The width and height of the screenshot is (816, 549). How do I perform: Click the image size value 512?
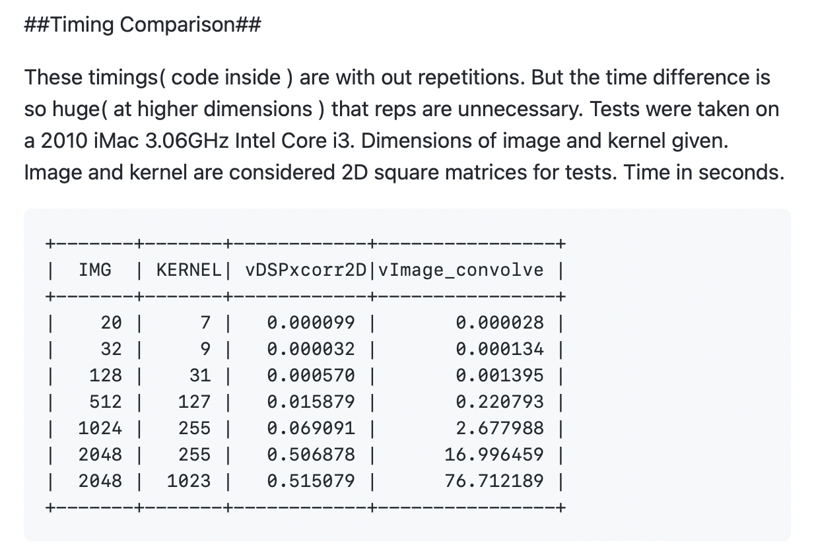click(x=106, y=402)
